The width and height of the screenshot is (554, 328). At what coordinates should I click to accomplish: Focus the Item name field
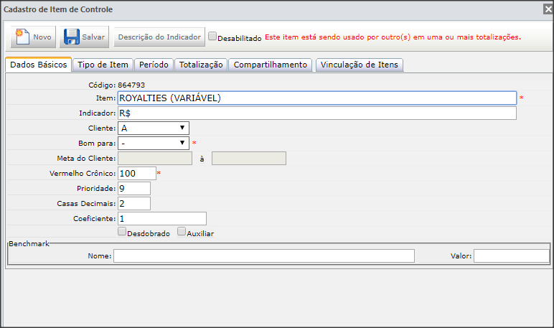(317, 98)
